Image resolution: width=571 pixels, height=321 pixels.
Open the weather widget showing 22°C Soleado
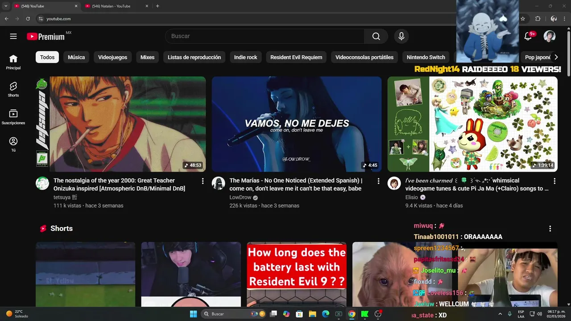coord(17,314)
